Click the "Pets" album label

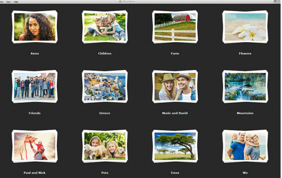105,173
